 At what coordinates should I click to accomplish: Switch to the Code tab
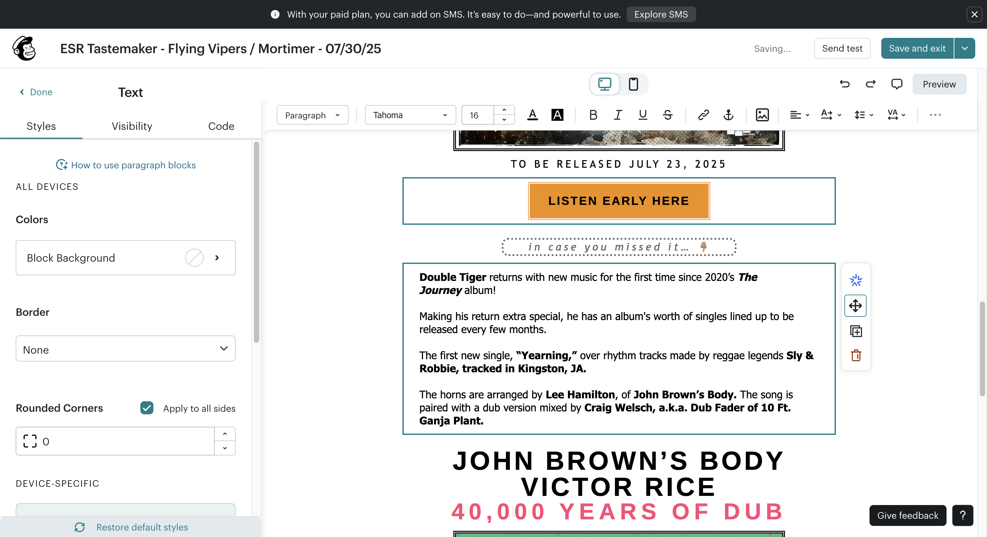(221, 126)
